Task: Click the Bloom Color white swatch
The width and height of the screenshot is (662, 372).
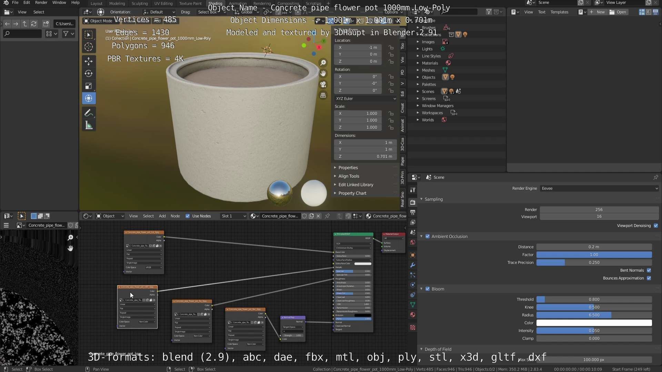Action: click(x=594, y=323)
